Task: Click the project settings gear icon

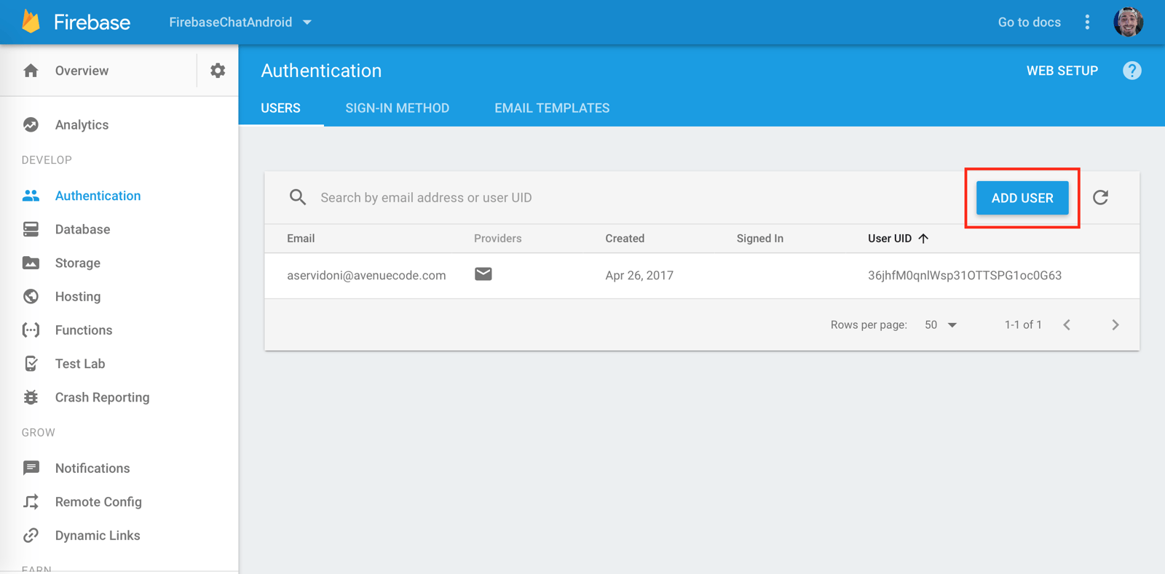Action: (218, 71)
